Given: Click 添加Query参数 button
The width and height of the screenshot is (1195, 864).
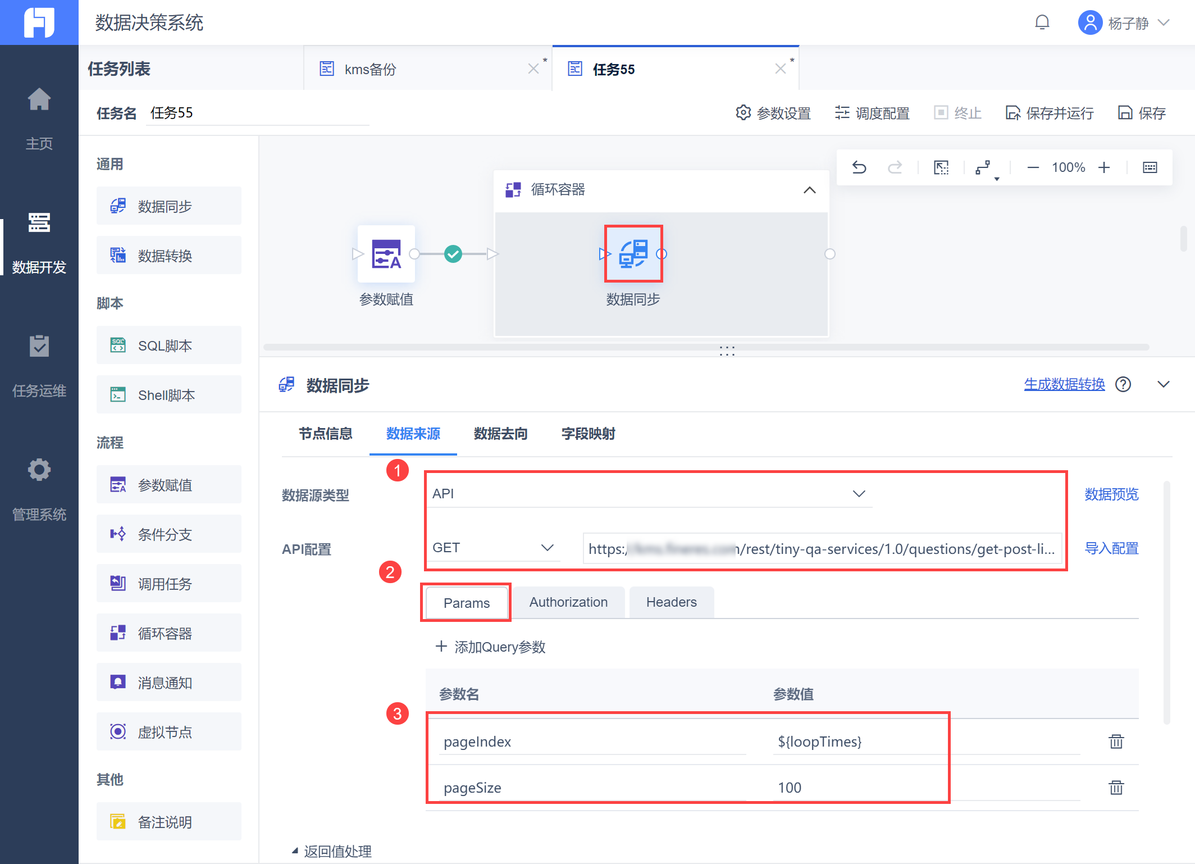Looking at the screenshot, I should pyautogui.click(x=491, y=647).
